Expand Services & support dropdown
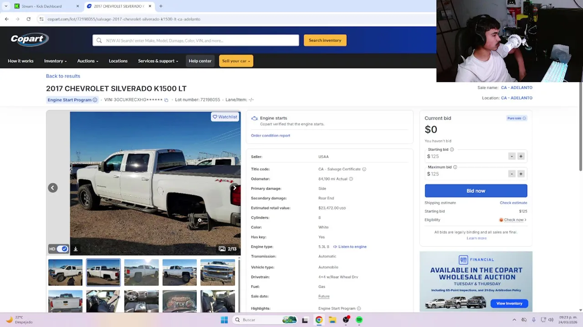Image resolution: width=583 pixels, height=327 pixels. pyautogui.click(x=158, y=61)
